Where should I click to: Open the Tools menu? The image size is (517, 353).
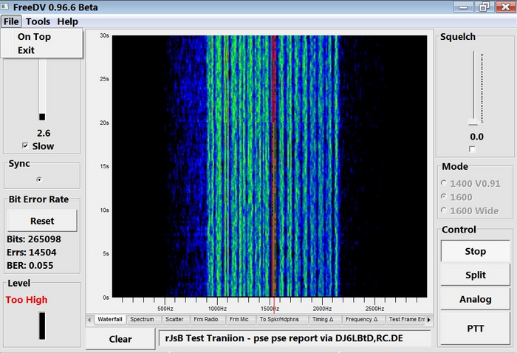(38, 21)
